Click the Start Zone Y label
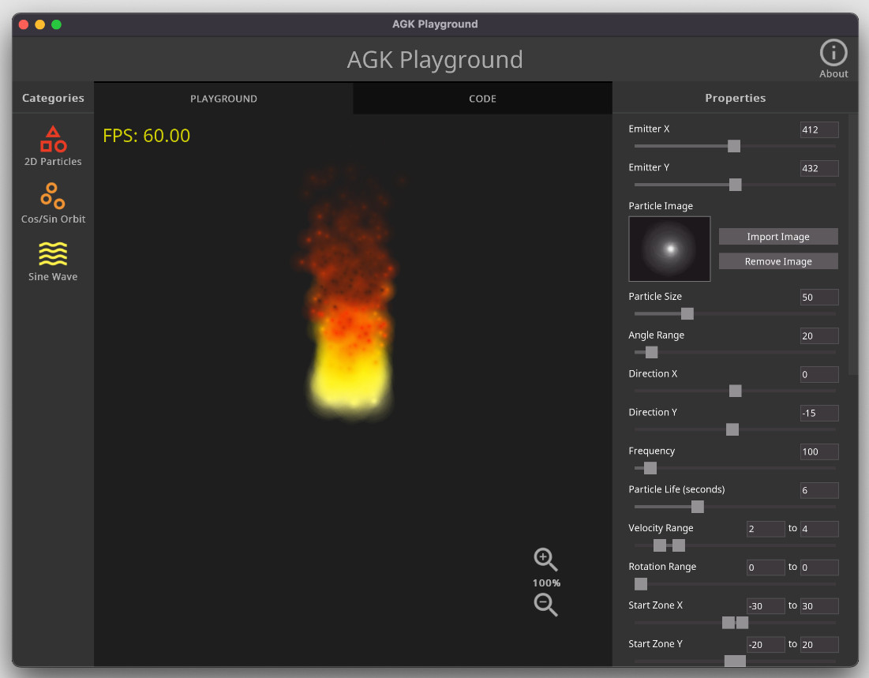Viewport: 869px width, 678px height. point(655,643)
